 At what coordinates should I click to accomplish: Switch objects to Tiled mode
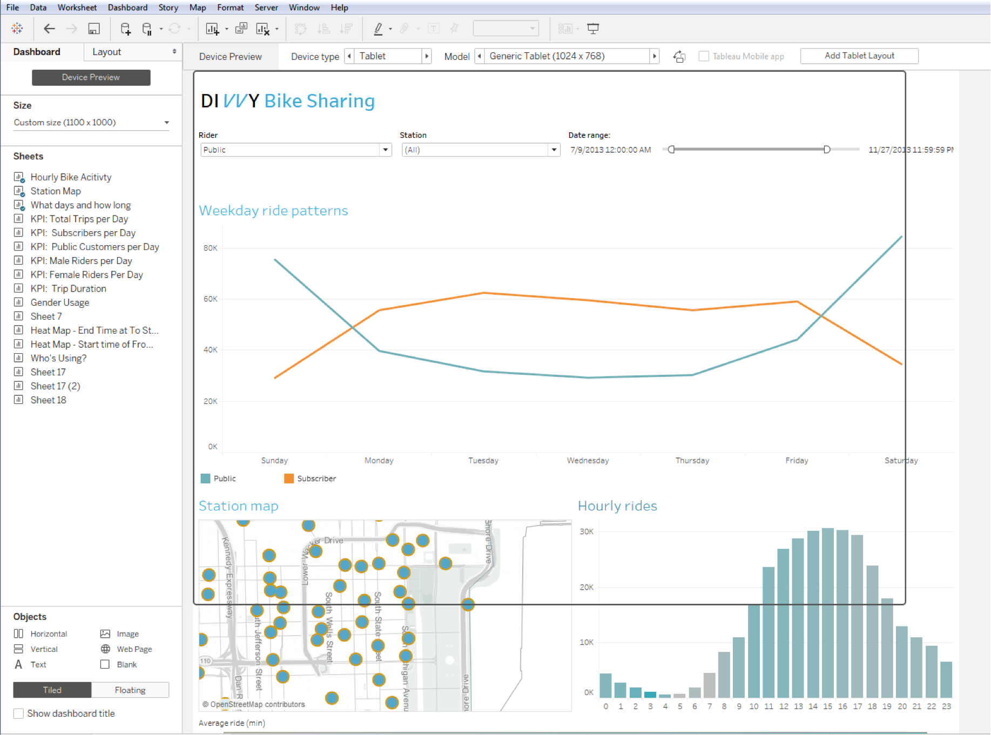[52, 690]
